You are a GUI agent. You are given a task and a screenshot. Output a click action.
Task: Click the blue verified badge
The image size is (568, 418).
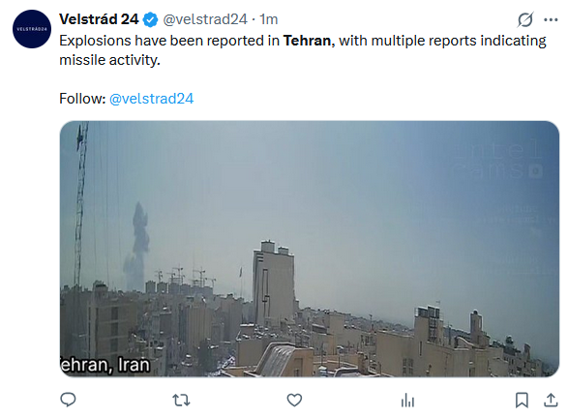(150, 19)
